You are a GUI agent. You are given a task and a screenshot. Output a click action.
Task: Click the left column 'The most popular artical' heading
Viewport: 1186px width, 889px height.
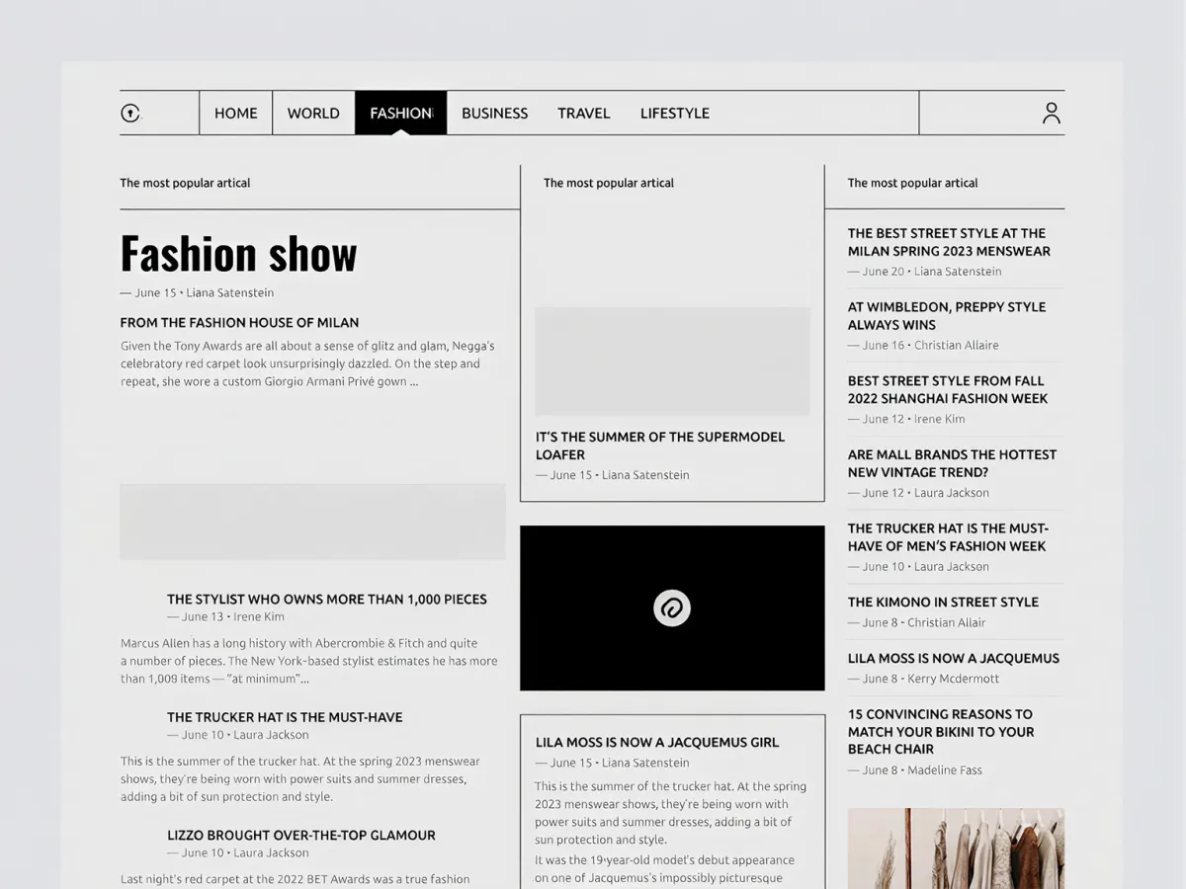tap(185, 183)
